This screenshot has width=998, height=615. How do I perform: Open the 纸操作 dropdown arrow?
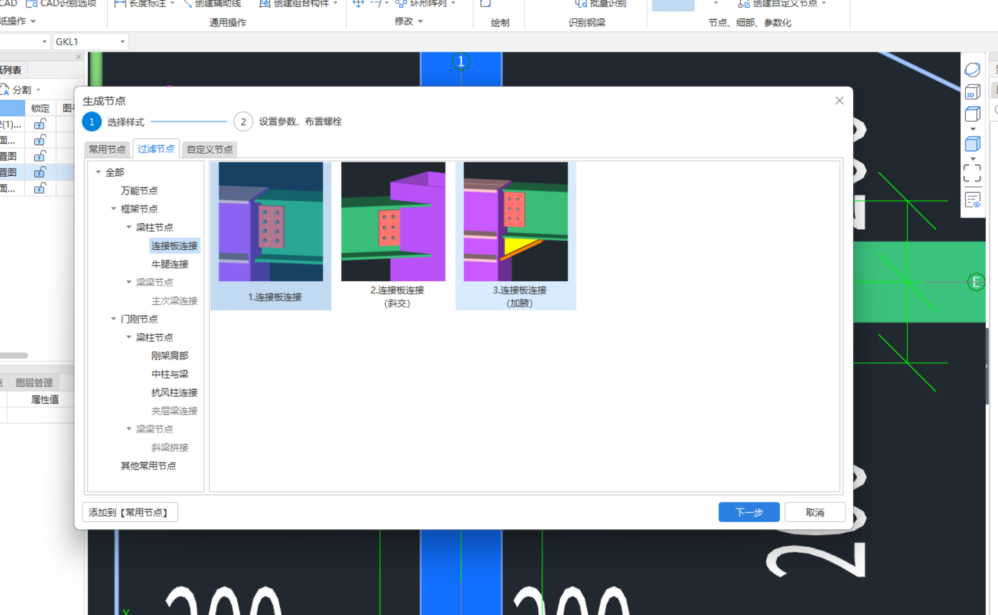(33, 21)
